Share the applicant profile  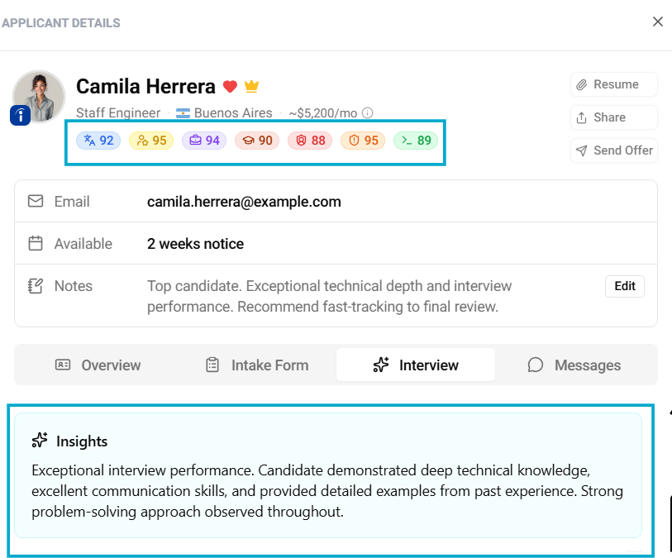pos(613,117)
